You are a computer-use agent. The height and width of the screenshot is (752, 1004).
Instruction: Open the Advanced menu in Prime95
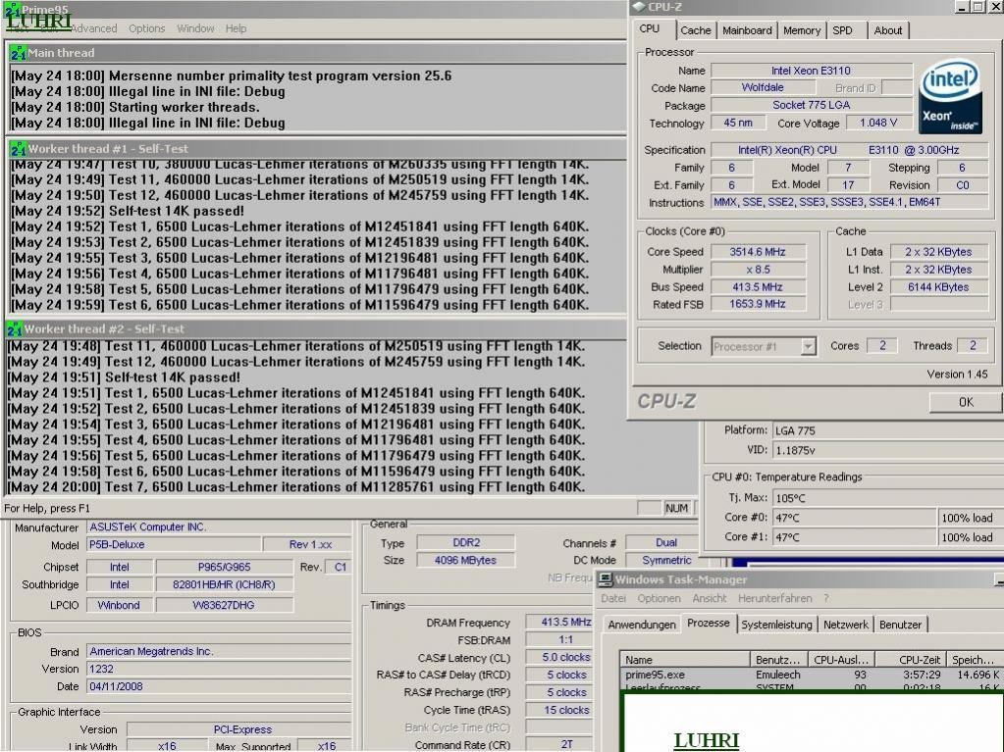pyautogui.click(x=94, y=28)
